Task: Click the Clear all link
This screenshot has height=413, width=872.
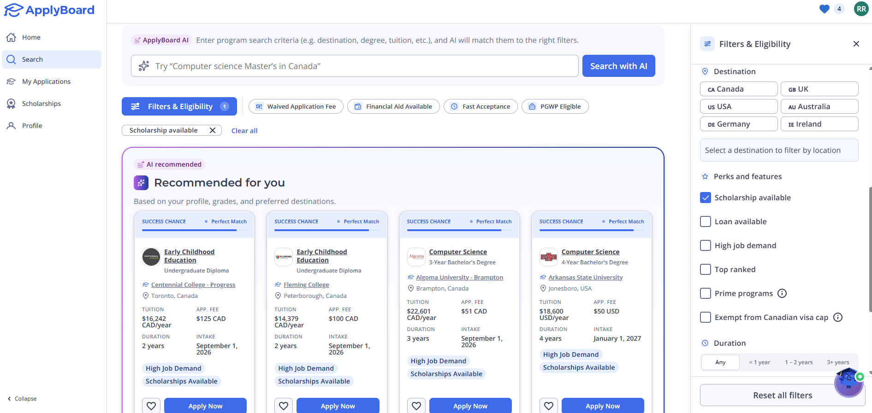Action: click(244, 131)
